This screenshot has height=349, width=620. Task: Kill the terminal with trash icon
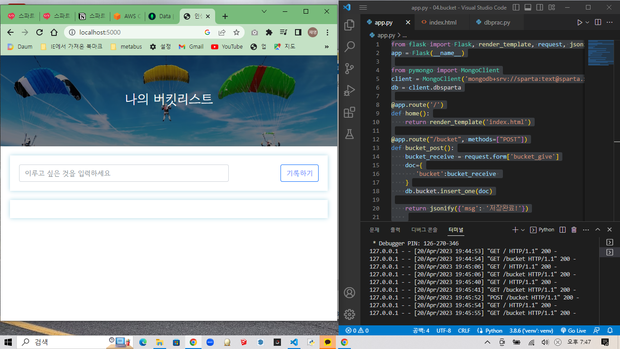point(574,230)
